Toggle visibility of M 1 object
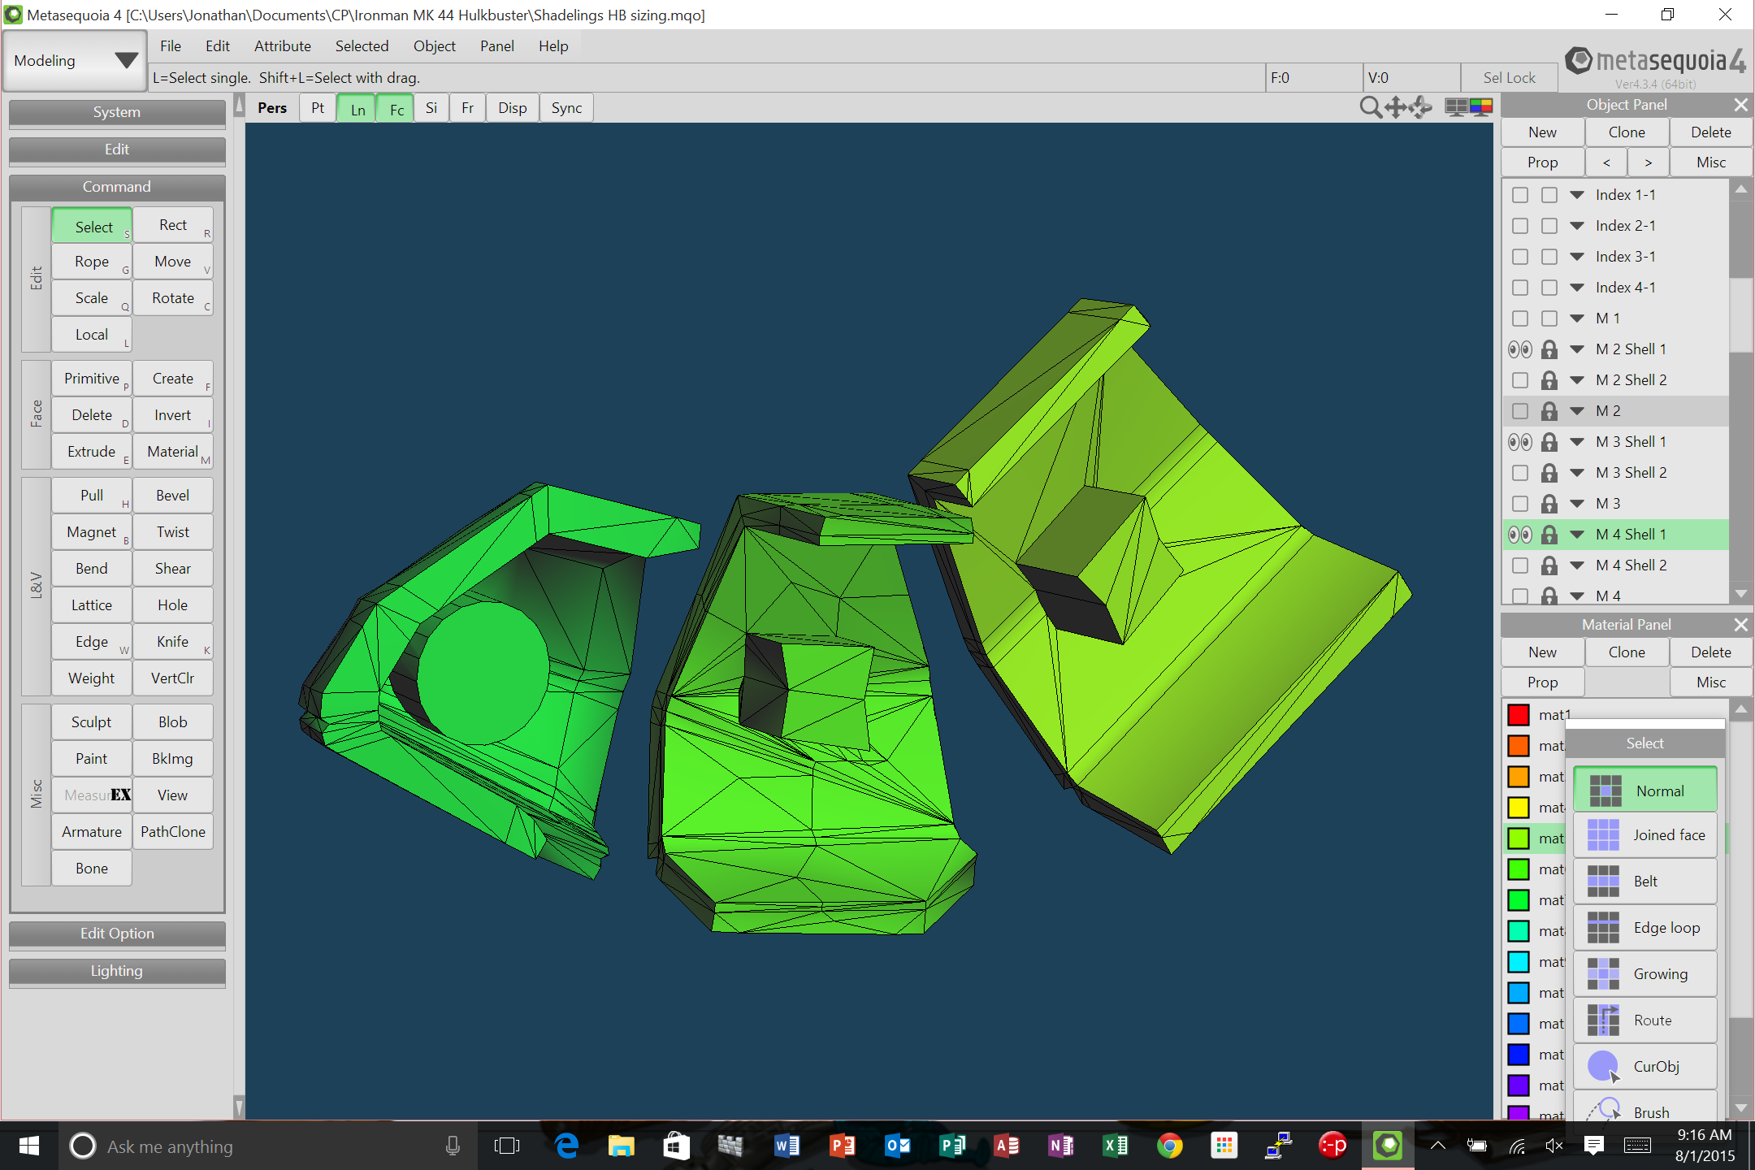This screenshot has width=1755, height=1170. coord(1520,318)
